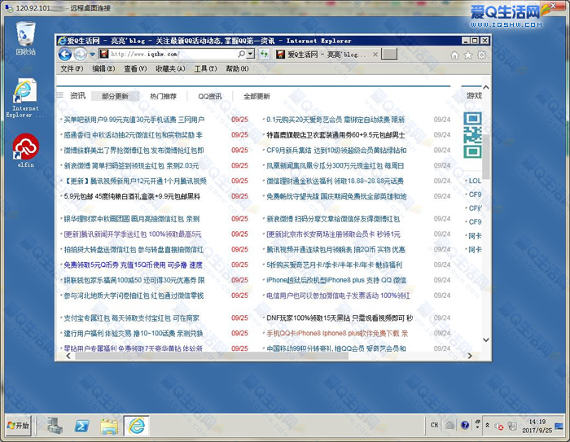
Task: Open File Explorer folder from taskbar
Action: [x=109, y=426]
